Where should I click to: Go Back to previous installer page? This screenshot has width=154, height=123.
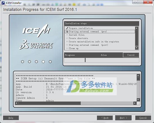tap(105, 118)
